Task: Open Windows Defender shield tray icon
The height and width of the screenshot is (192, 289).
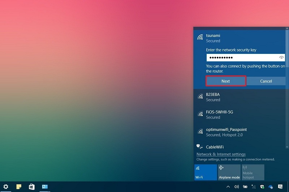Action: (x=262, y=187)
